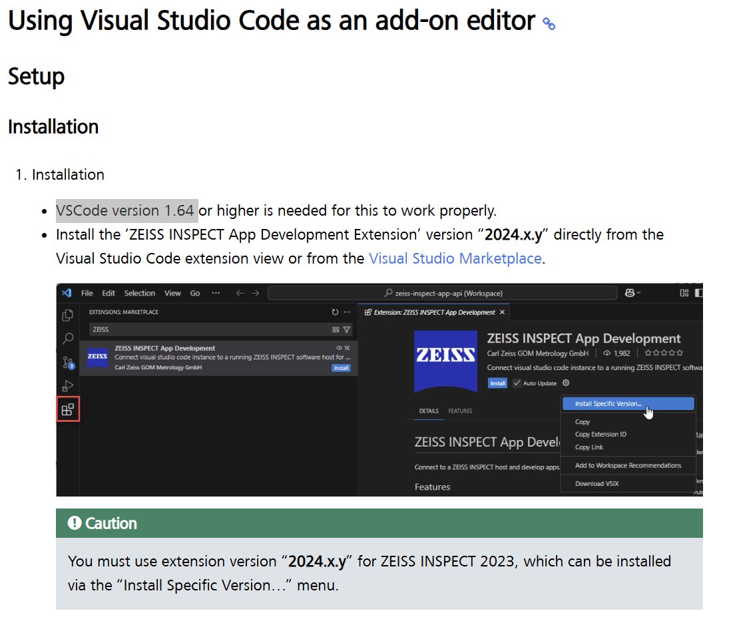Clear extensions search results icon

pyautogui.click(x=336, y=329)
